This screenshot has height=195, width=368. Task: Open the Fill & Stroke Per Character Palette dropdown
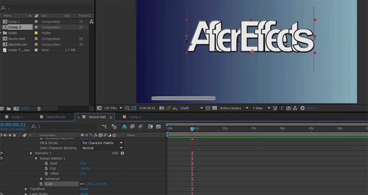coord(102,143)
